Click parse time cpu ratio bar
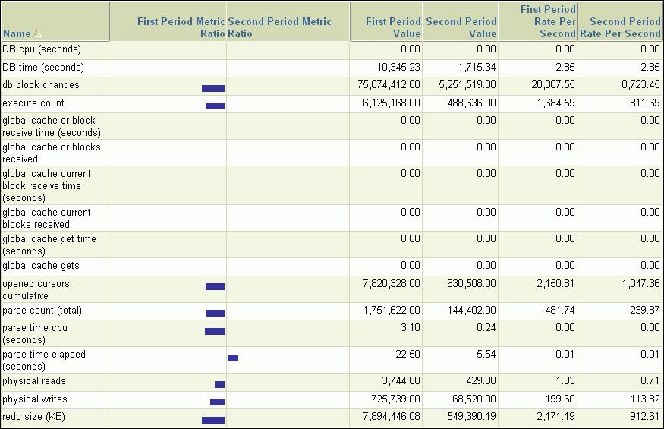664x429 pixels. click(x=215, y=331)
